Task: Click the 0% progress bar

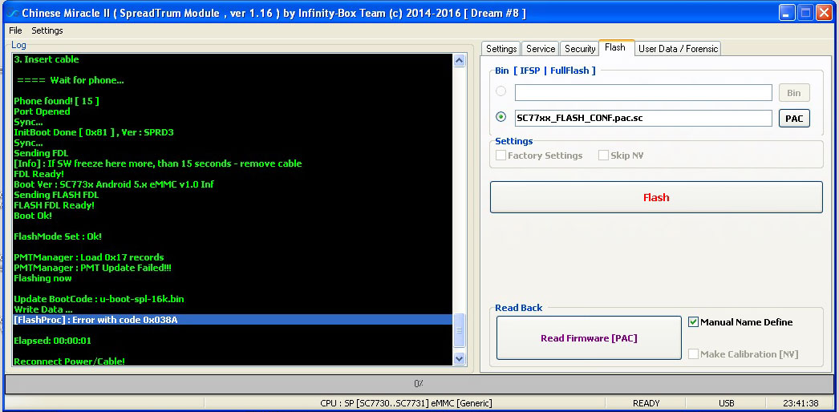Action: pyautogui.click(x=419, y=384)
